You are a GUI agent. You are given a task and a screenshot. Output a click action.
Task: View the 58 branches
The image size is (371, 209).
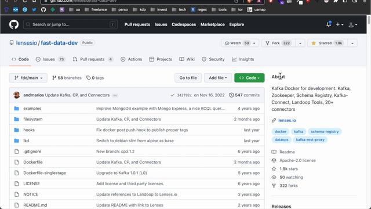67,78
